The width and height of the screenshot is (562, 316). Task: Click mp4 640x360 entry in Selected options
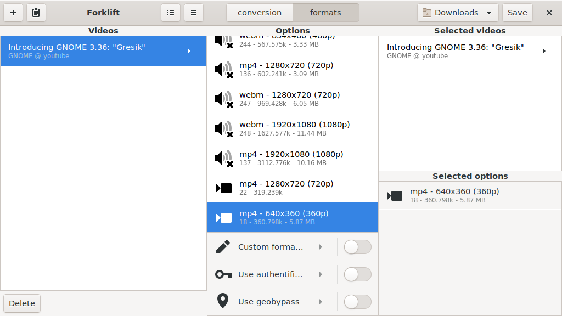470,195
